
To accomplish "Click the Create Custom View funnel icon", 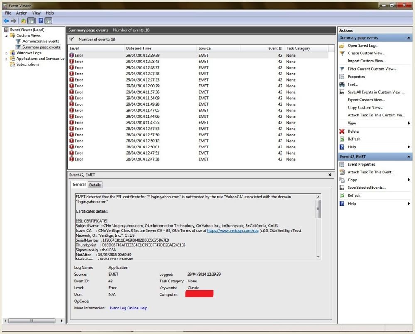I will click(342, 53).
